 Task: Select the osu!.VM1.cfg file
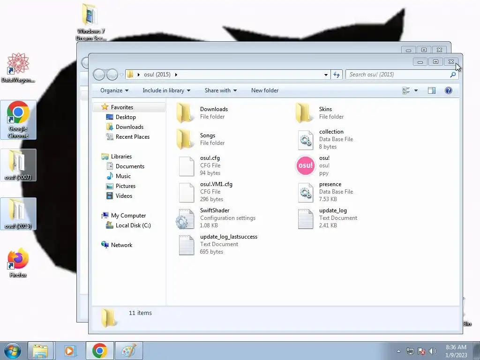(206, 192)
